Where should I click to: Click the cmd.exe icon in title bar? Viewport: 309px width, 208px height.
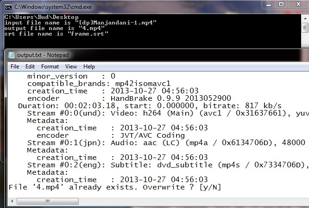coord(8,7)
